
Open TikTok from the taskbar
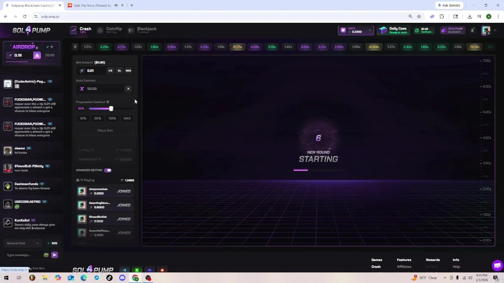point(109,278)
